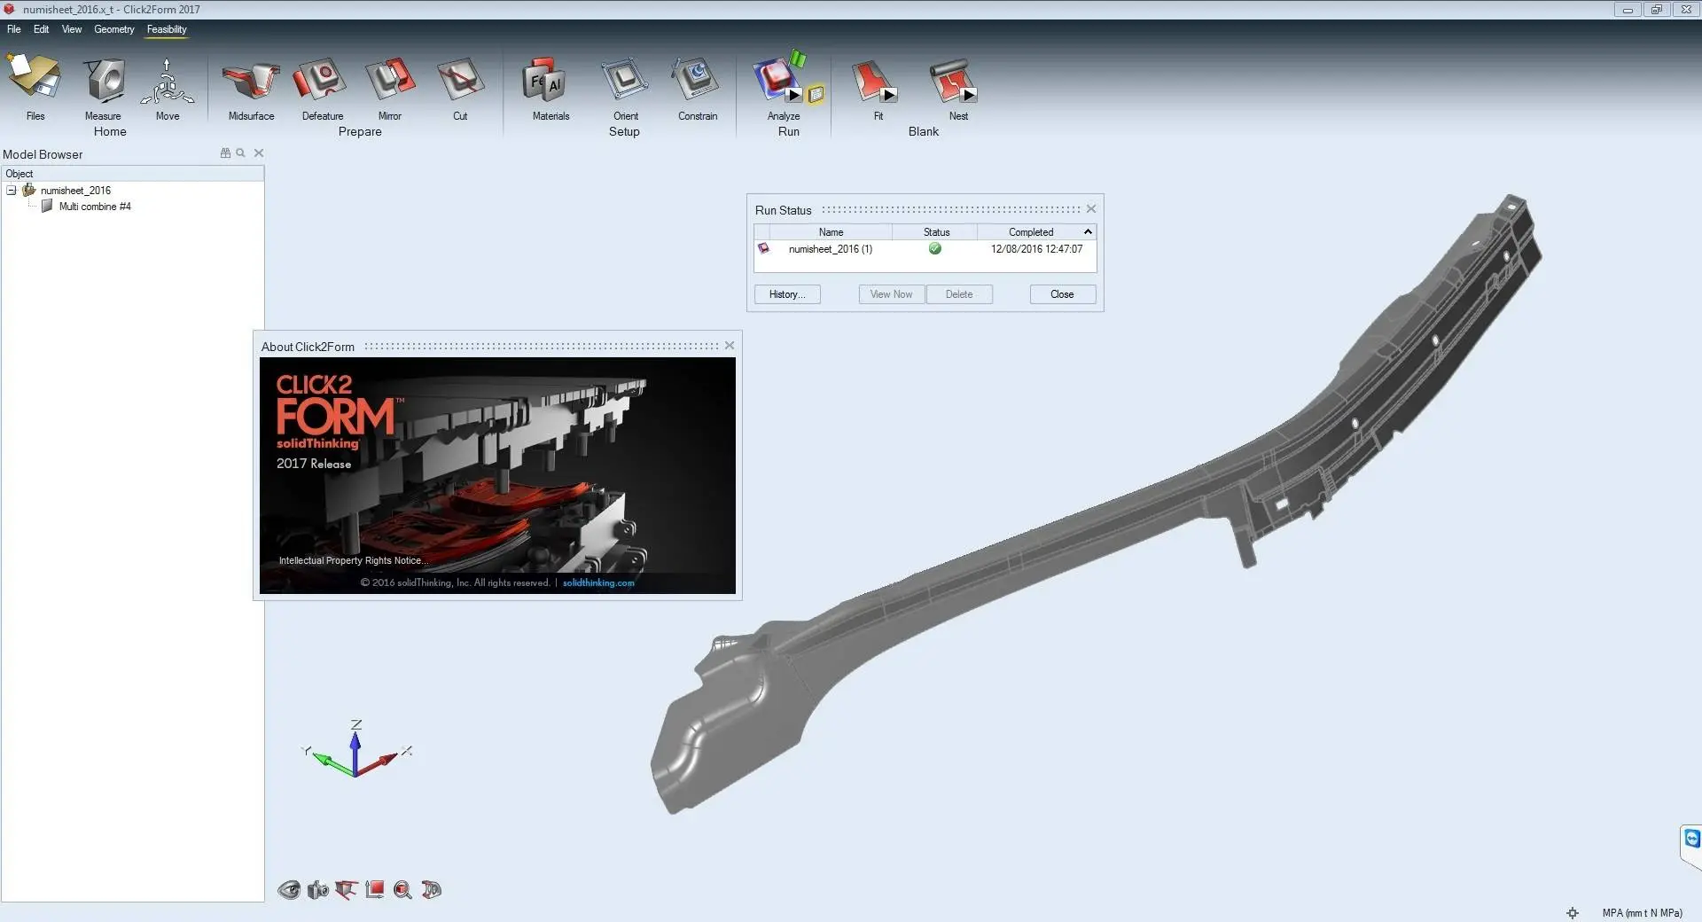Image resolution: width=1702 pixels, height=922 pixels.
Task: Click the snap crosshair icon in status bar
Action: click(x=1573, y=913)
